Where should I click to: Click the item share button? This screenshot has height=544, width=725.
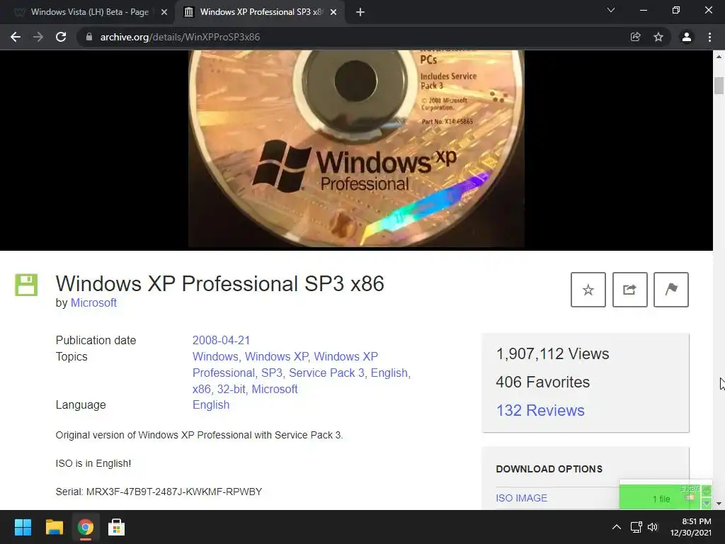click(629, 290)
